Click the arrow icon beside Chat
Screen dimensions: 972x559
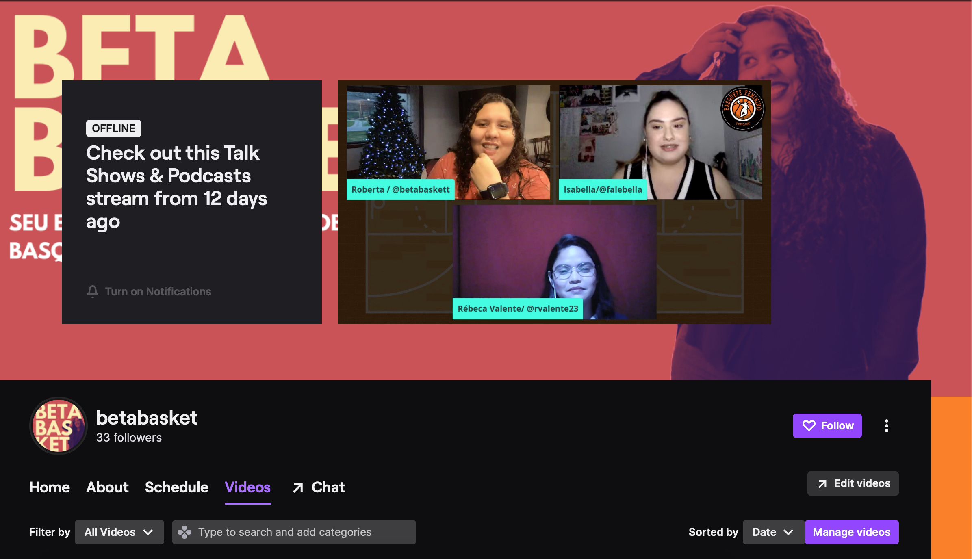[298, 487]
